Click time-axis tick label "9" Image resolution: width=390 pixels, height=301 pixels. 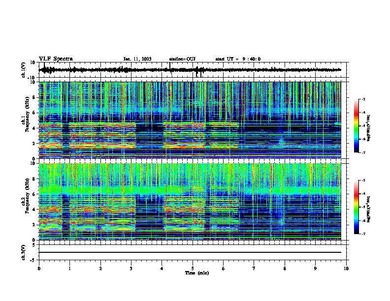click(x=315, y=269)
